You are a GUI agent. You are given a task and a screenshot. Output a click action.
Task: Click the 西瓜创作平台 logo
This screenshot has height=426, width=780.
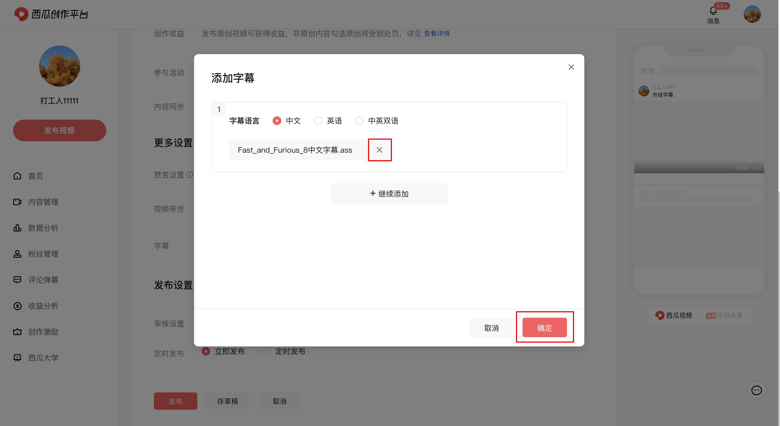click(51, 14)
